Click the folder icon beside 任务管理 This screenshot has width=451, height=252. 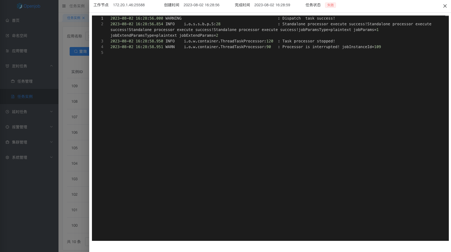click(13, 81)
